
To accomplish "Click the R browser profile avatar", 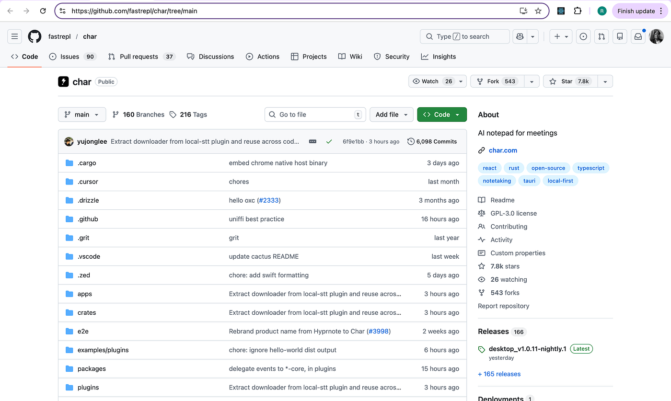I will coord(602,11).
